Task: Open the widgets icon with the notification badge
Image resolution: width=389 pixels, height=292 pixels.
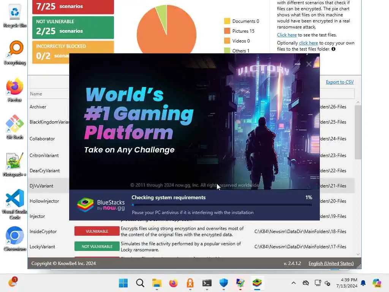Action: point(12,282)
